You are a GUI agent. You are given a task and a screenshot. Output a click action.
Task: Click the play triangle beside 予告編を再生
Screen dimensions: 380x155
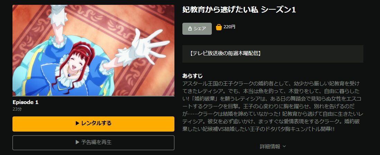pos(77,143)
